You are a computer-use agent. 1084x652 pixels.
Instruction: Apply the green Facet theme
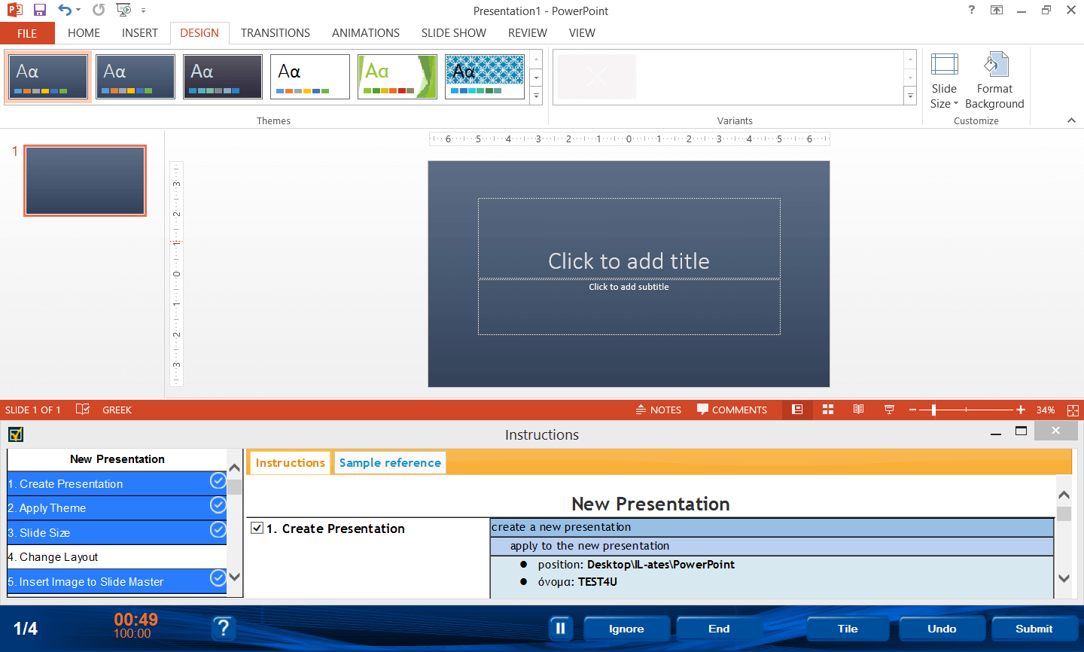point(397,77)
